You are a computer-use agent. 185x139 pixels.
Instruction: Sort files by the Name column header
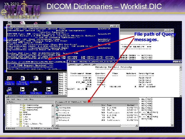74,105
